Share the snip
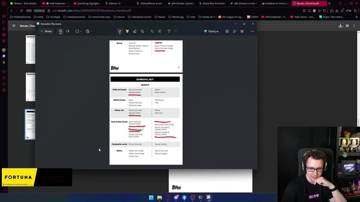 [x=242, y=31]
